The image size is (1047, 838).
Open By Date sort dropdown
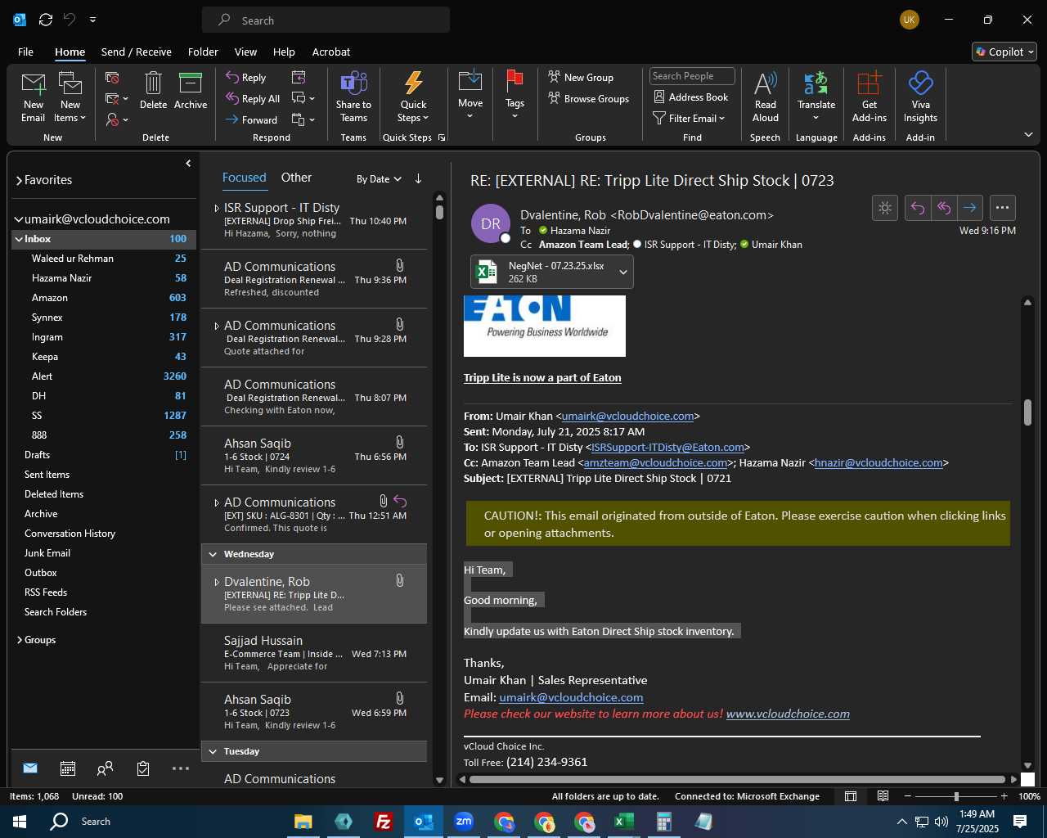point(379,179)
